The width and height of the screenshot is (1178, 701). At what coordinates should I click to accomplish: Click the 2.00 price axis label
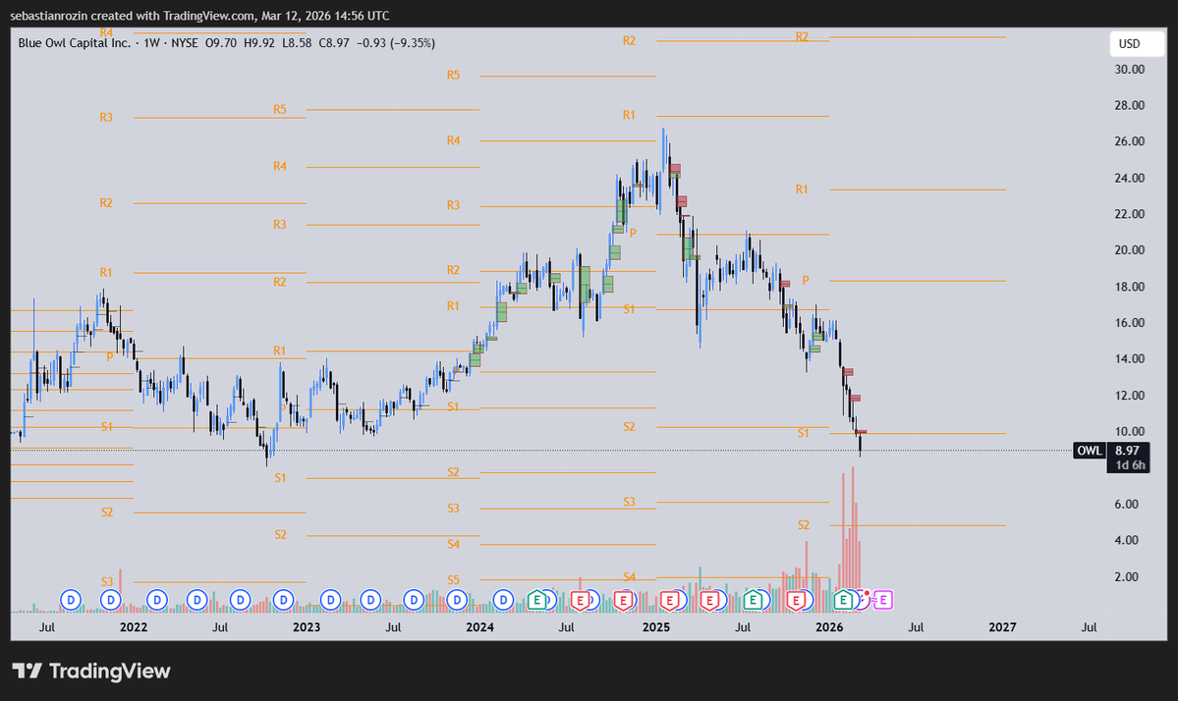pos(1126,577)
